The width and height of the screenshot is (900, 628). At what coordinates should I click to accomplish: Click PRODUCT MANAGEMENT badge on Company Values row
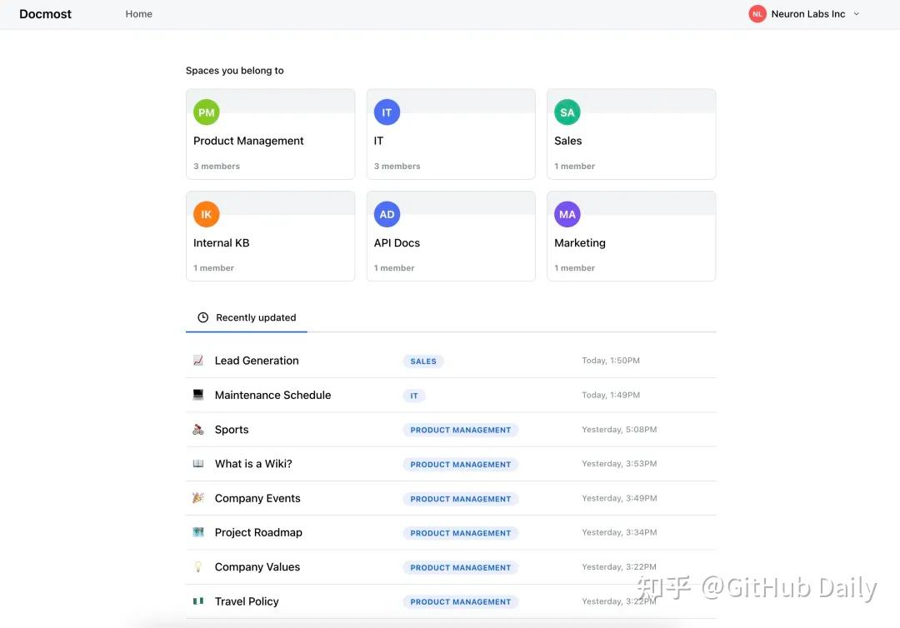pos(460,567)
